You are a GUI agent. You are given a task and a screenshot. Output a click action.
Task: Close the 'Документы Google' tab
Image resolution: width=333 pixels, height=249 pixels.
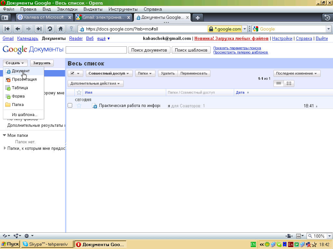click(x=187, y=18)
